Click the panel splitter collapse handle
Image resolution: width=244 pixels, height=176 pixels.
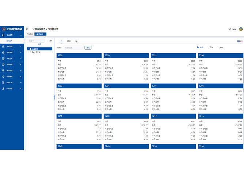point(54,97)
